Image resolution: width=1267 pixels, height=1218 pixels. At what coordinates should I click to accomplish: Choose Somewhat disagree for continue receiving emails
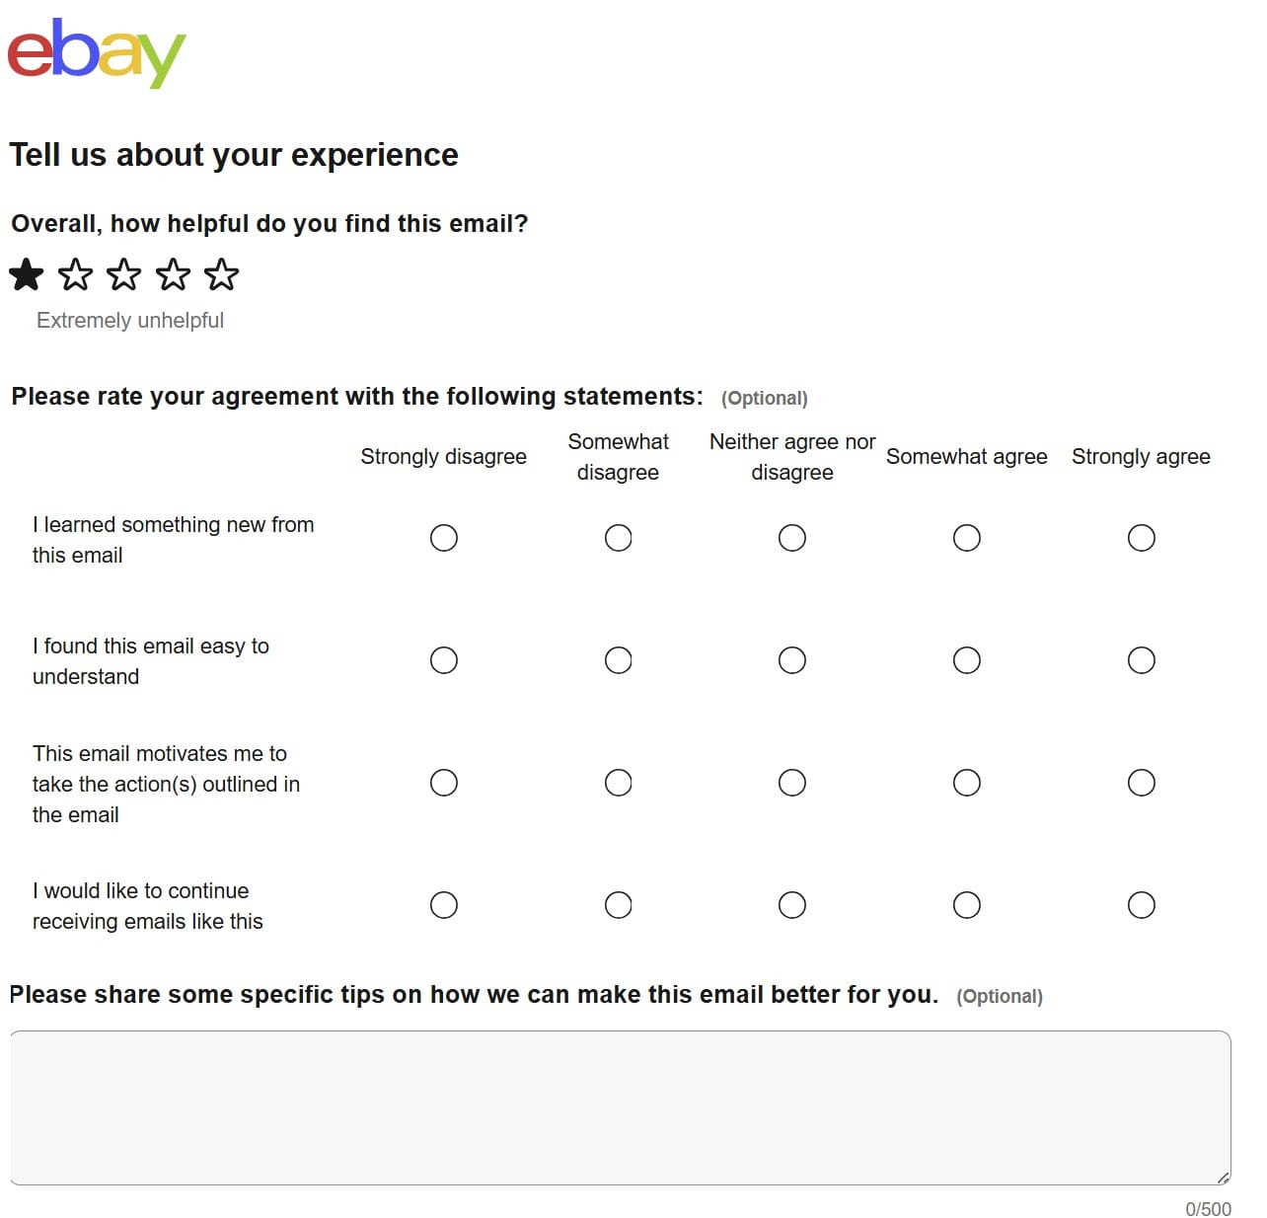(x=619, y=905)
